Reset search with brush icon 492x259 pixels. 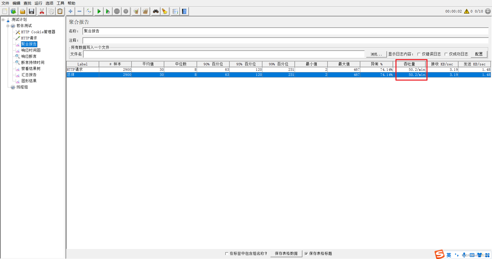pyautogui.click(x=165, y=11)
